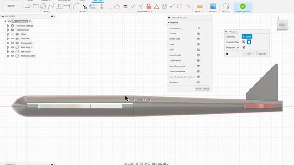This screenshot has width=294, height=165.
Task: Select the Trim scissors tool
Action: [x=85, y=6]
